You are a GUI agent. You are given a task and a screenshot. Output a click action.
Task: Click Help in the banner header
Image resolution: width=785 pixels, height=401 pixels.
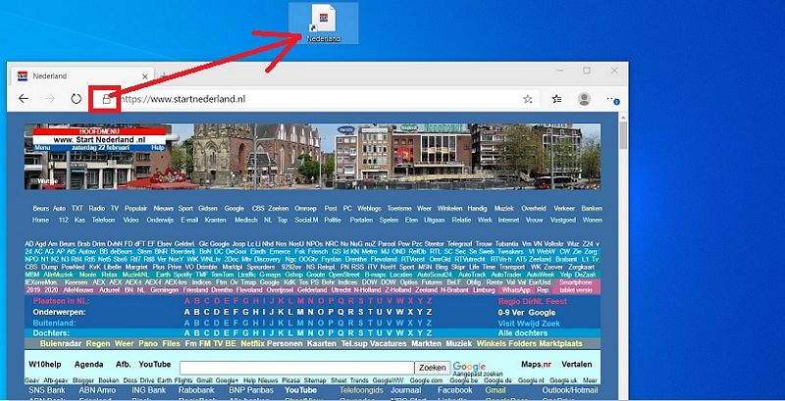pyautogui.click(x=158, y=148)
